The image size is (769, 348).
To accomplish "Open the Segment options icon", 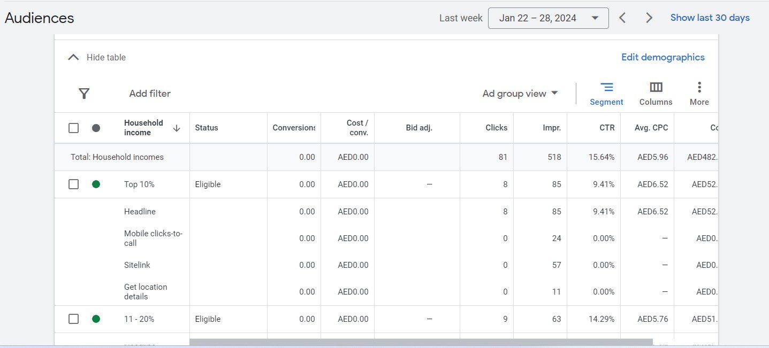I will [x=606, y=88].
